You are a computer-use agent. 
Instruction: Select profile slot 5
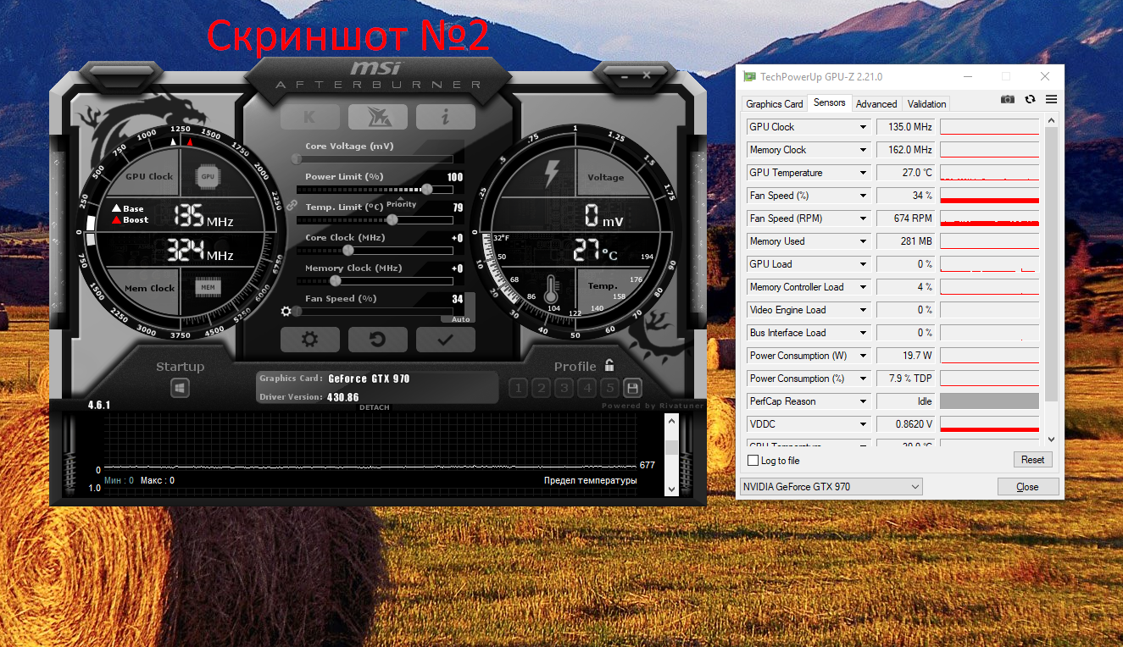click(x=609, y=388)
